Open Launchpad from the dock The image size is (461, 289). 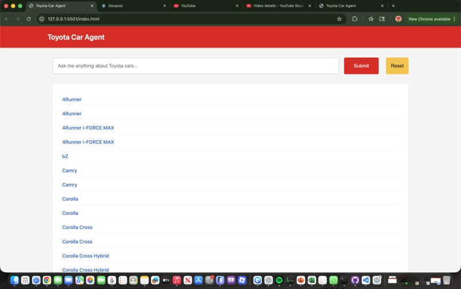point(25,280)
